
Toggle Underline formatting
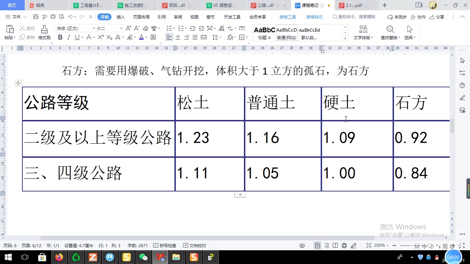[77, 37]
